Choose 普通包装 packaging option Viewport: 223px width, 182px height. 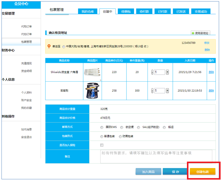pyautogui.click(x=102, y=136)
